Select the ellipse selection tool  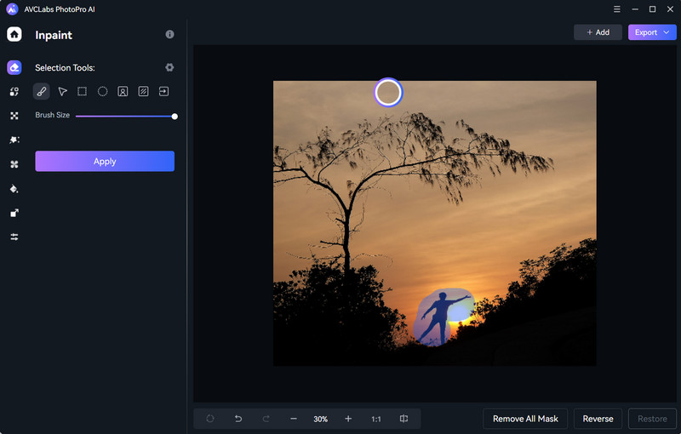[102, 92]
